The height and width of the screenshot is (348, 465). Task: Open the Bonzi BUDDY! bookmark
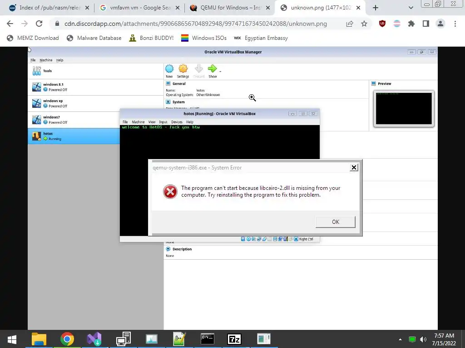151,38
